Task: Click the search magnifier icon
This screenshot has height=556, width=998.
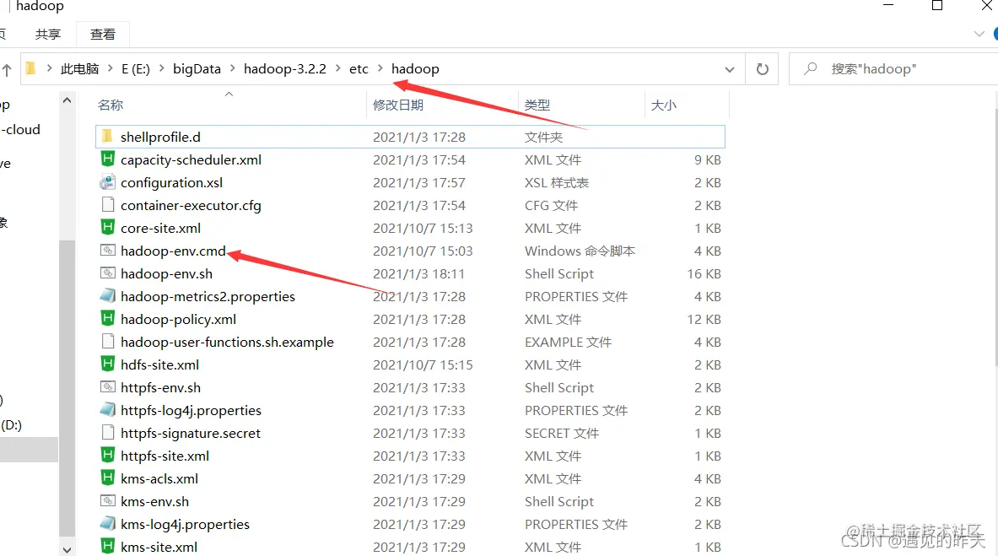Action: click(x=810, y=68)
